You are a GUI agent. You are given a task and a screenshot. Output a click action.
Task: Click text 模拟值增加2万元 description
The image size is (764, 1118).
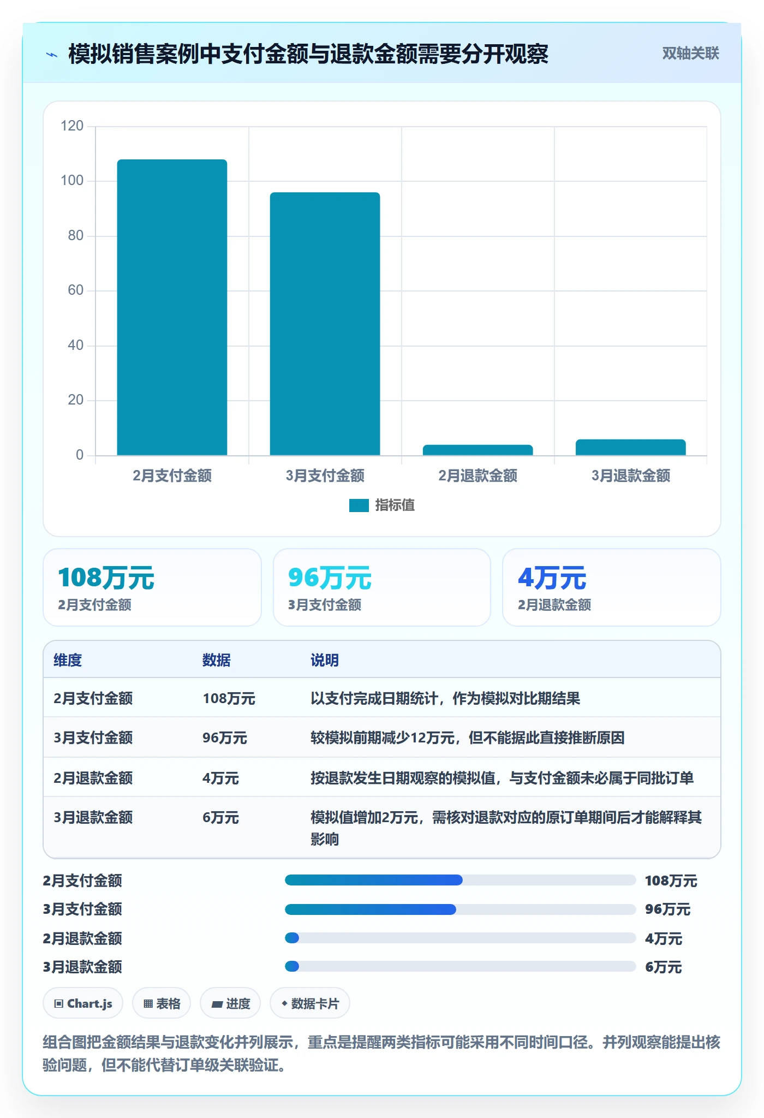tap(506, 828)
